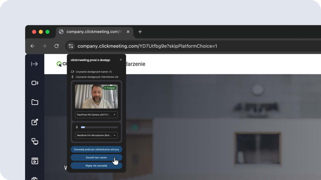Select the whiteboard edit pencil icon
This screenshot has width=321, height=180.
[x=35, y=122]
